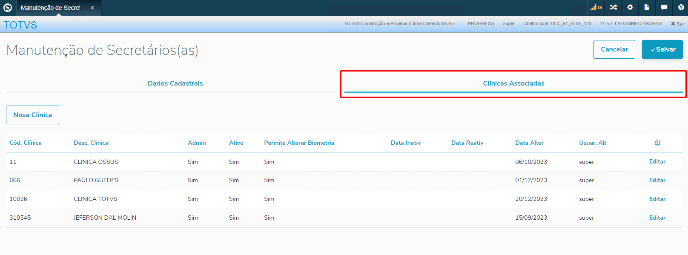Click the Data Inativ column header

pos(406,143)
